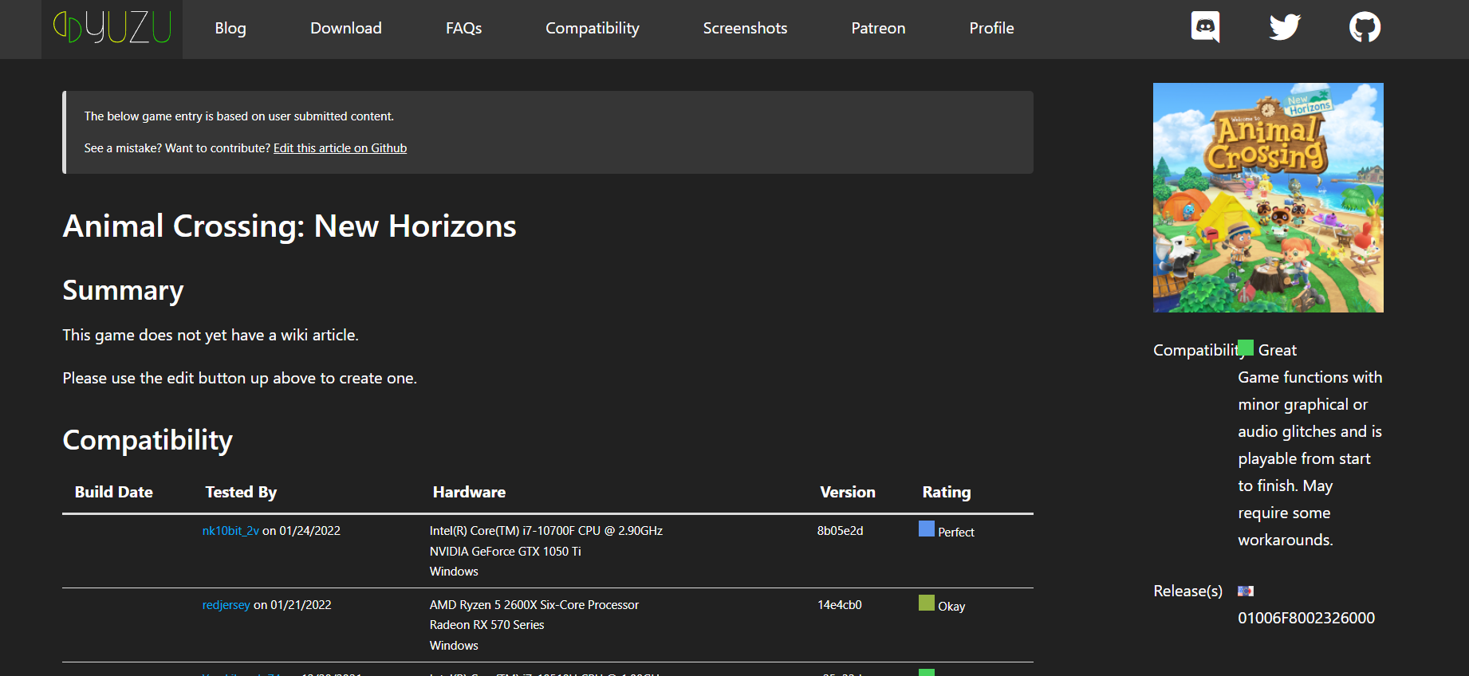
Task: Click the olive Okay rating swatch
Action: pyautogui.click(x=927, y=603)
